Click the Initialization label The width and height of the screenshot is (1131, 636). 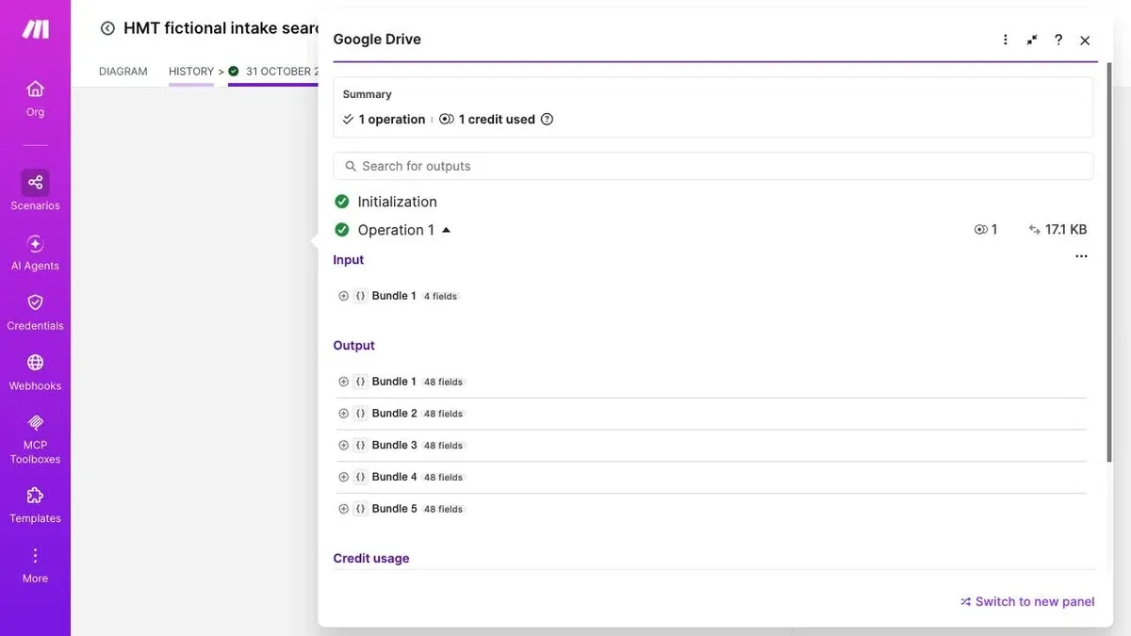[397, 202]
